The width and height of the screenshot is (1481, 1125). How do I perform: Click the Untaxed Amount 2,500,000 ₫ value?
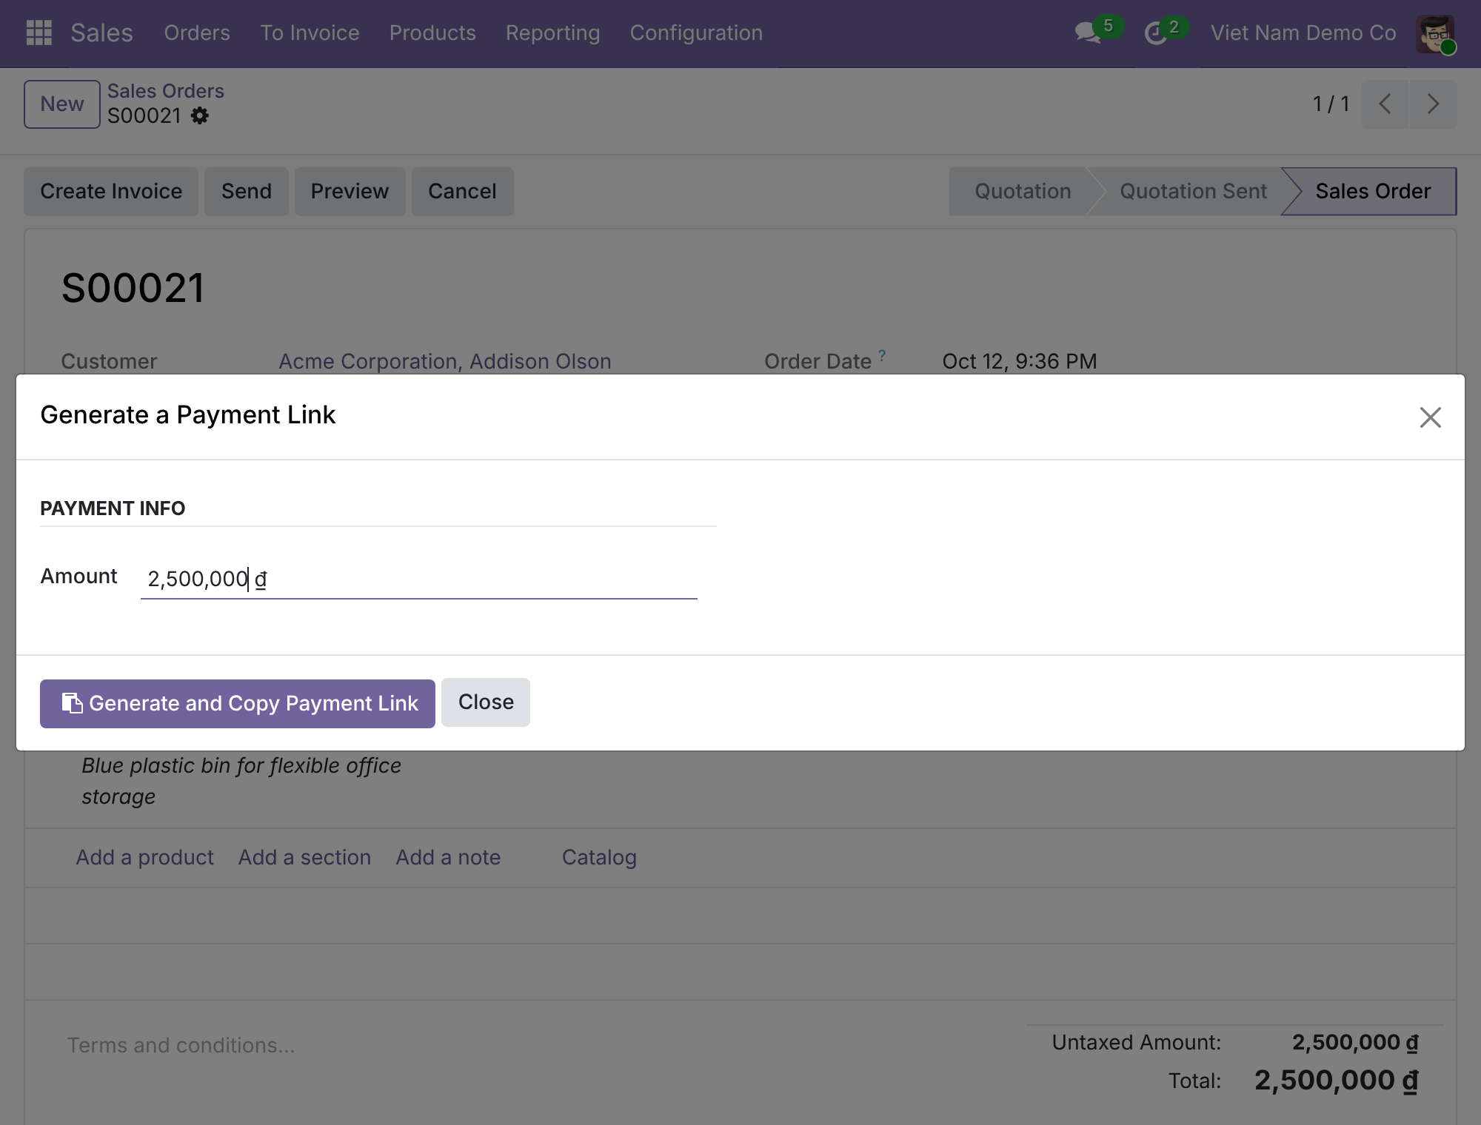click(1356, 1042)
